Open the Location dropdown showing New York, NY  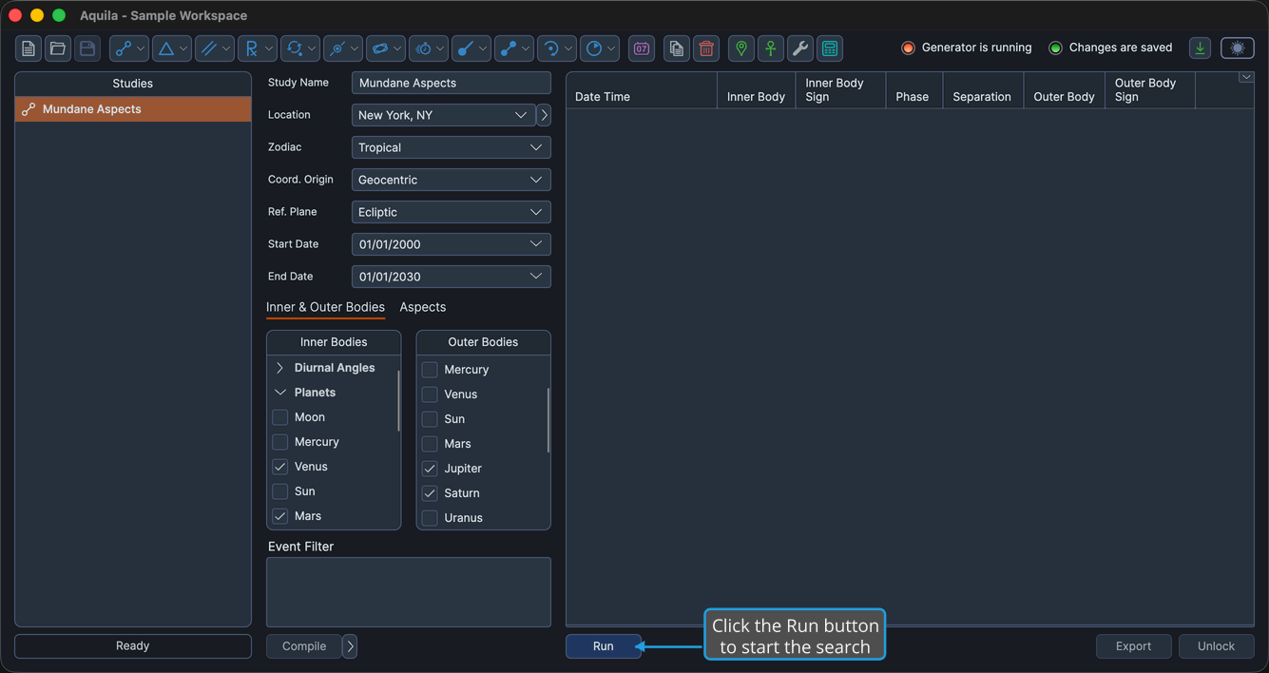(444, 115)
